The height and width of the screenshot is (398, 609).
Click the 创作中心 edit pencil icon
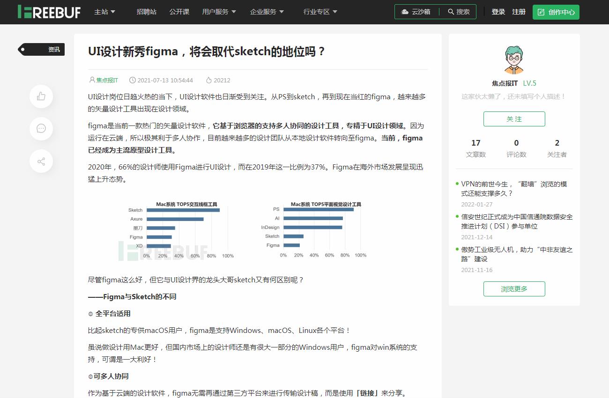[x=541, y=12]
